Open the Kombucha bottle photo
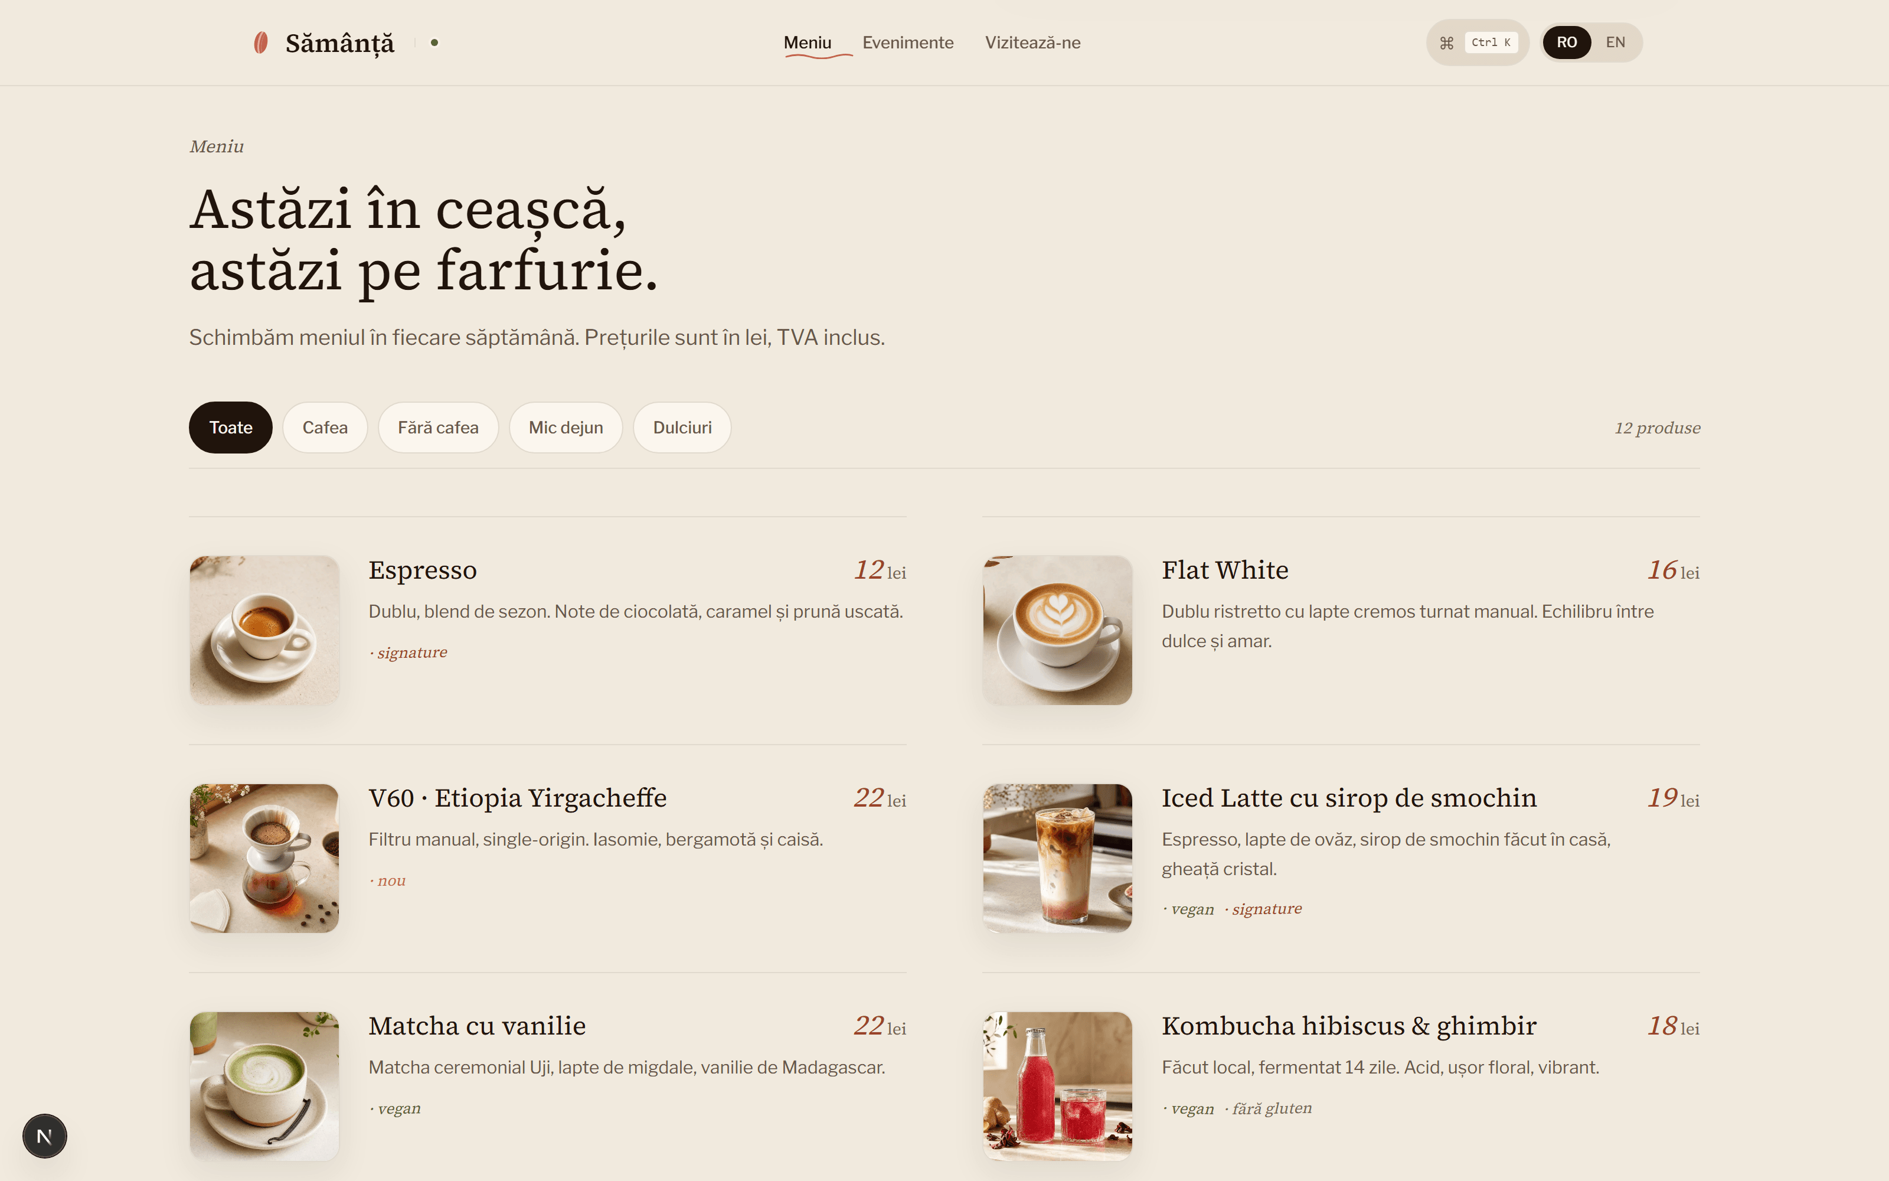Image resolution: width=1889 pixels, height=1181 pixels. click(x=1058, y=1087)
